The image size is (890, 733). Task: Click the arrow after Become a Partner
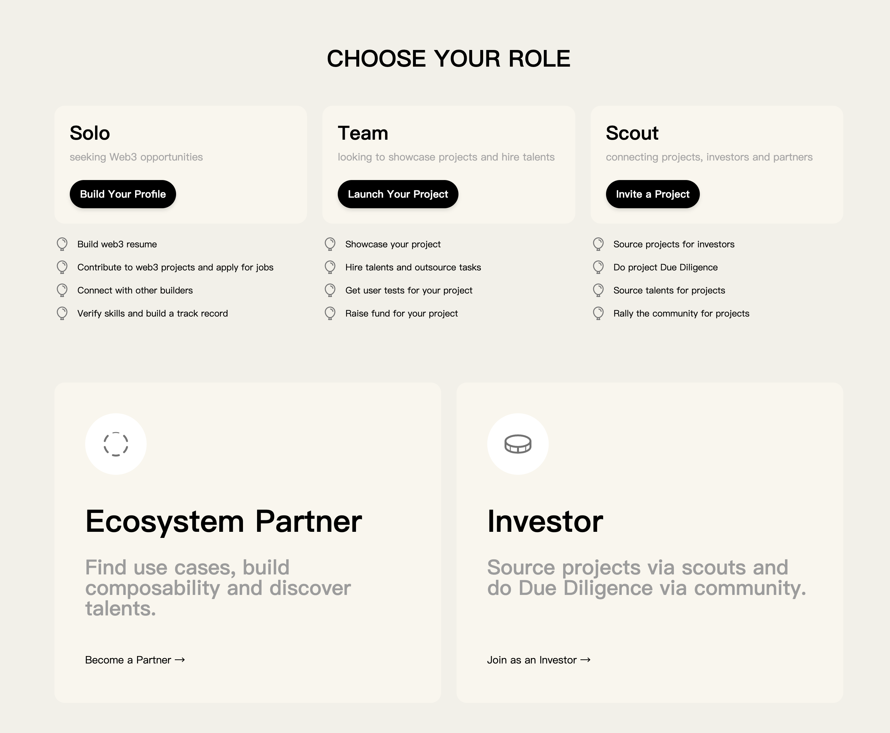point(180,660)
